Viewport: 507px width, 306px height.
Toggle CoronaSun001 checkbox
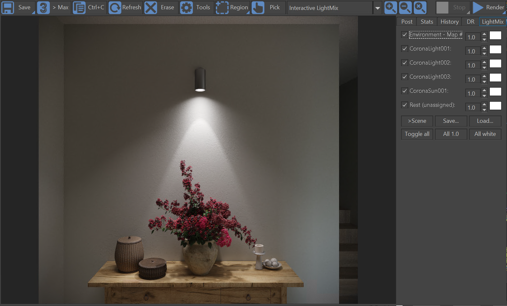tap(405, 91)
